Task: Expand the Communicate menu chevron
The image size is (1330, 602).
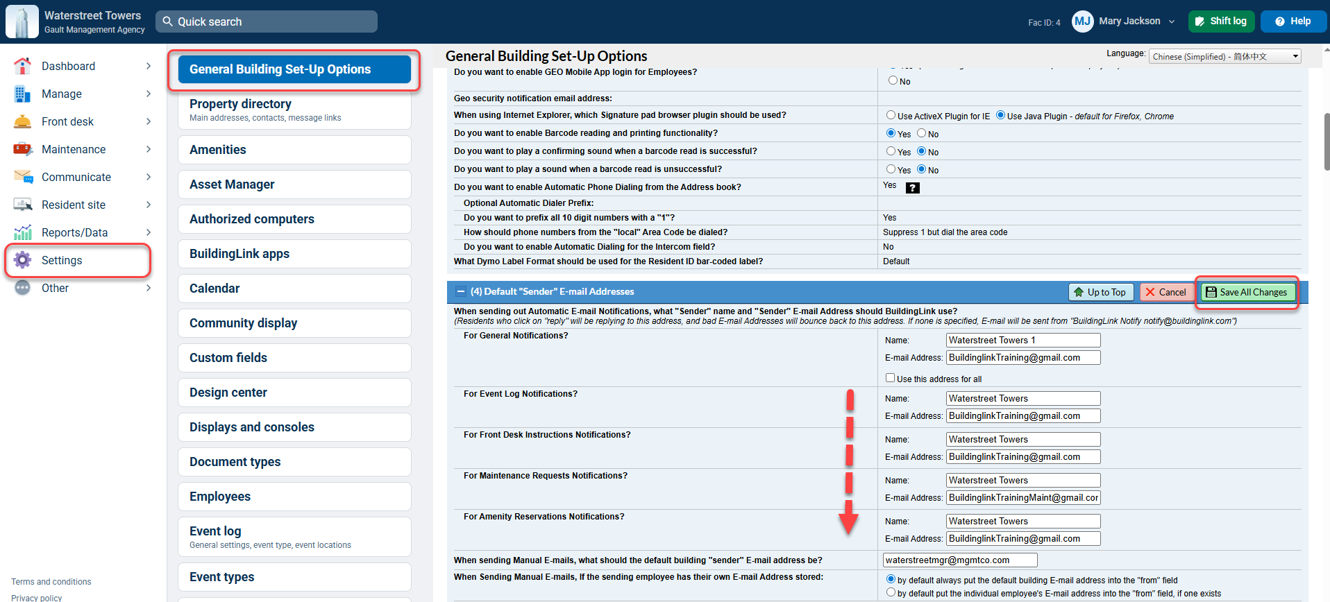Action: coord(149,177)
